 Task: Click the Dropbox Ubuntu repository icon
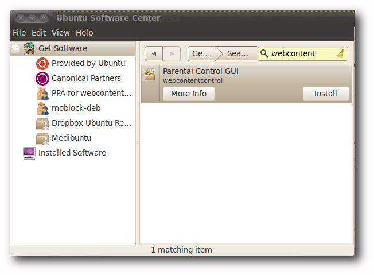[42, 123]
